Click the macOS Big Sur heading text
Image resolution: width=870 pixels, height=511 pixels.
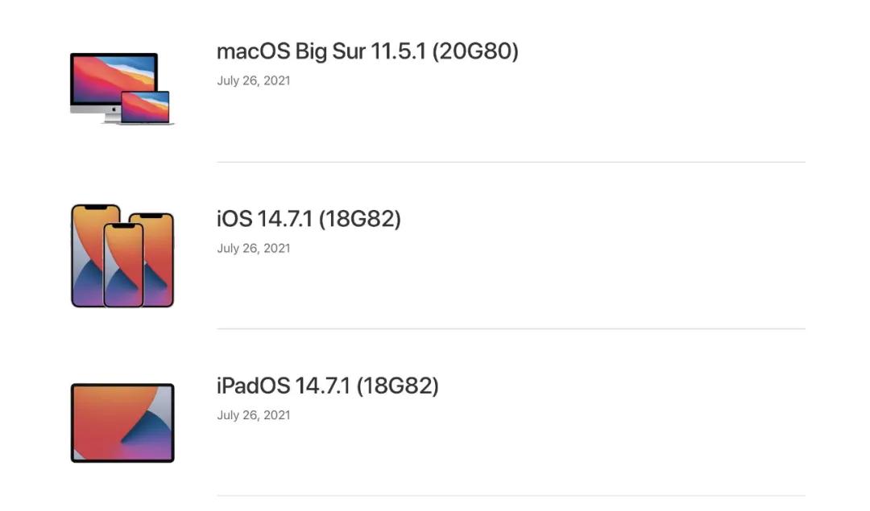coord(367,51)
